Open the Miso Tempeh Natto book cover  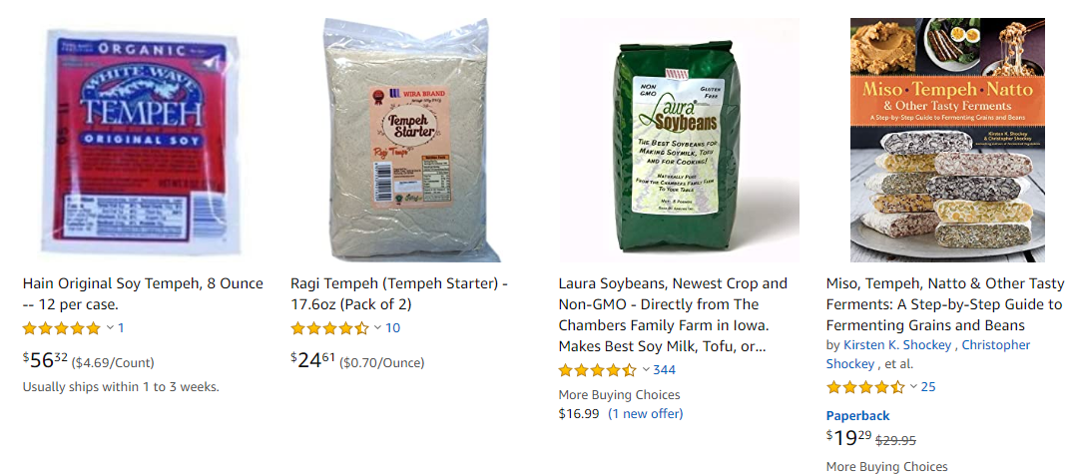[947, 140]
